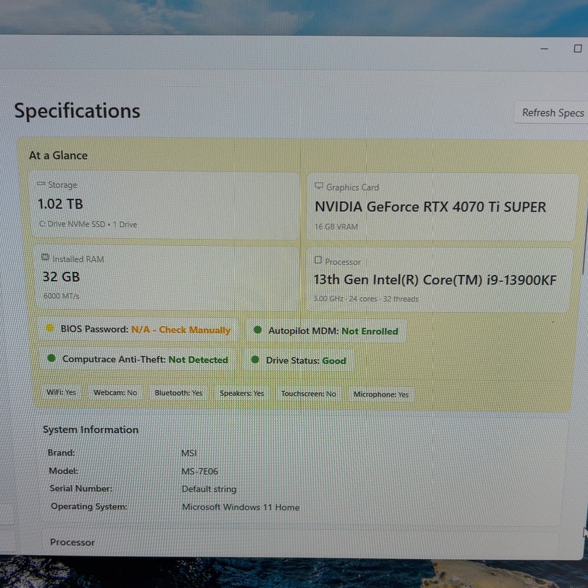
Task: Click the Serial Number: label
Action: click(81, 488)
